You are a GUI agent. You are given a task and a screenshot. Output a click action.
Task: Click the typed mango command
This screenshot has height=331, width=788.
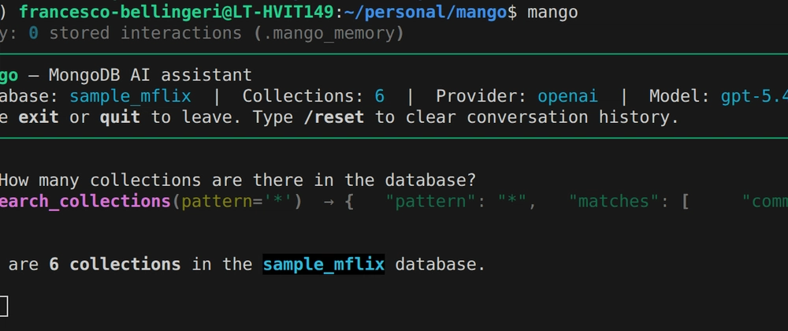552,12
